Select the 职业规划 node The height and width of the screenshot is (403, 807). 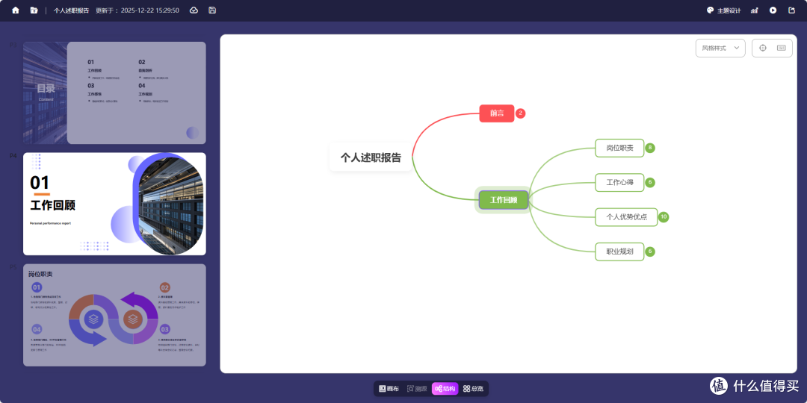click(619, 252)
